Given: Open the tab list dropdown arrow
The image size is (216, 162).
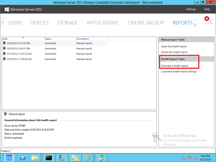Looking at the screenshot, I should coord(195,25).
